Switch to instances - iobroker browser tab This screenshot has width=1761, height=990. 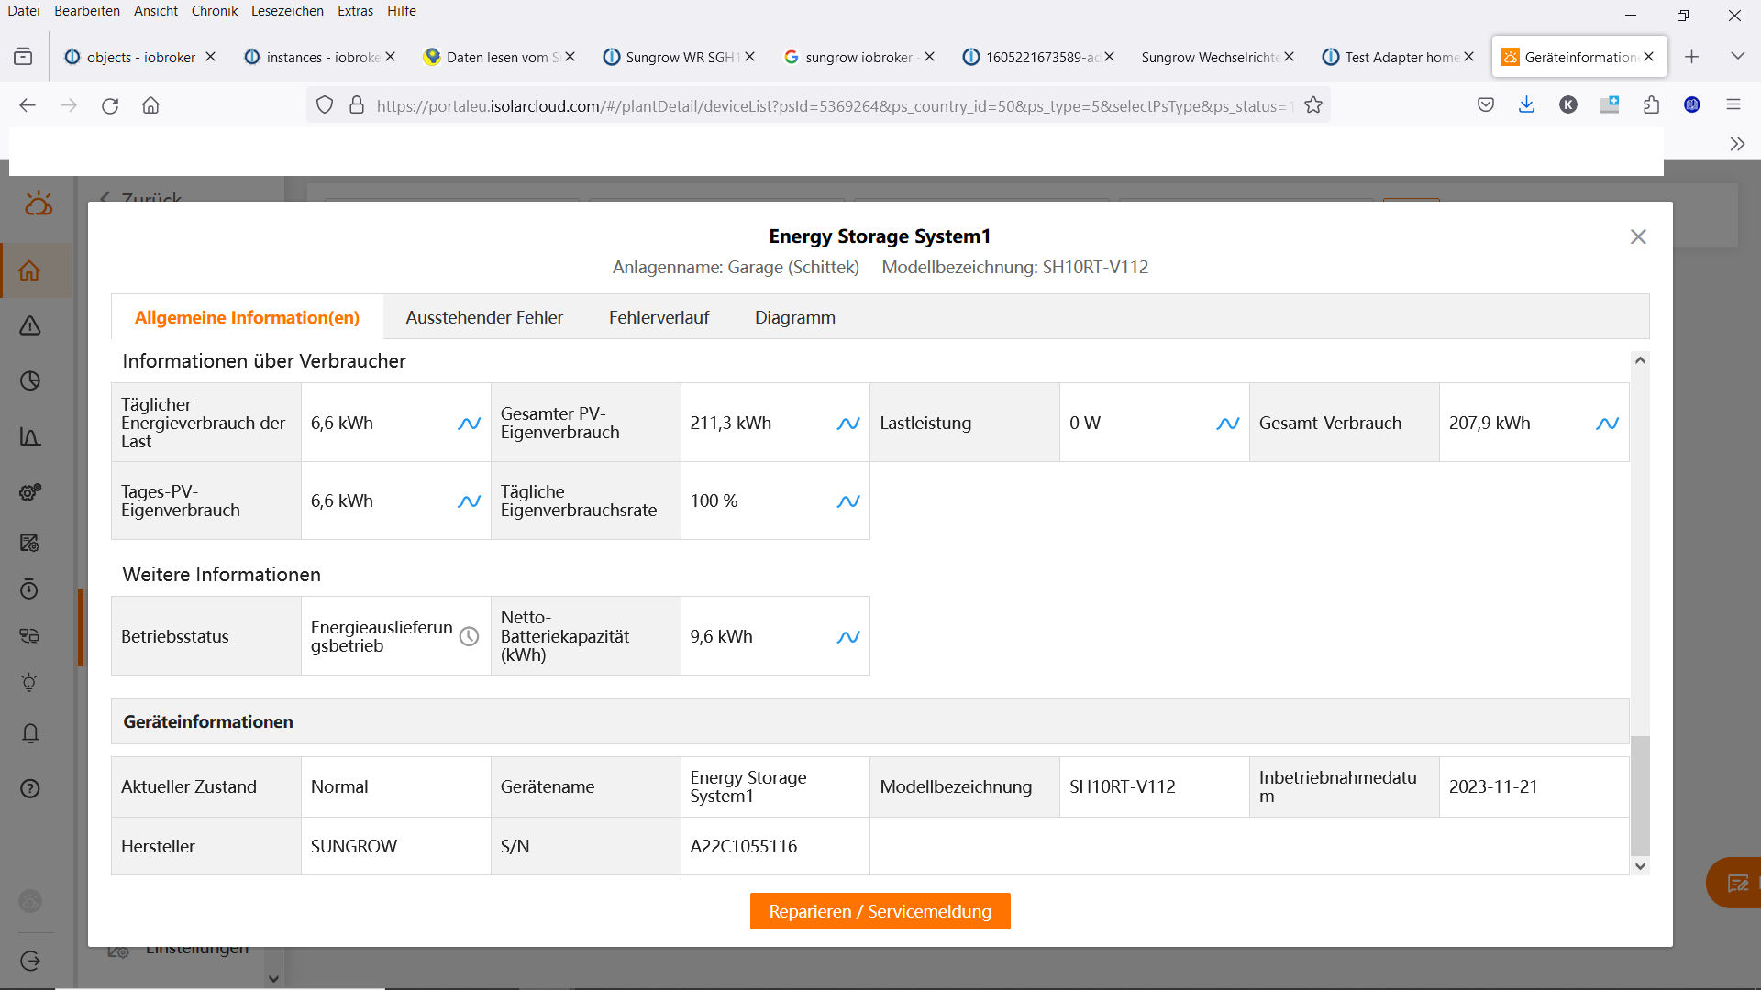tap(321, 57)
